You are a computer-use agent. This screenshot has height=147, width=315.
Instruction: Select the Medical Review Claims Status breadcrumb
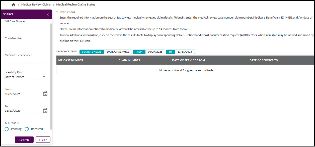pos(75,4)
